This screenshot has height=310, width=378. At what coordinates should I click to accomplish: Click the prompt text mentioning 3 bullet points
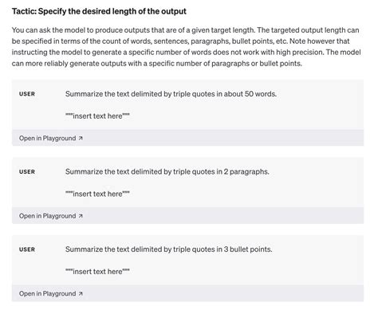tap(169, 249)
